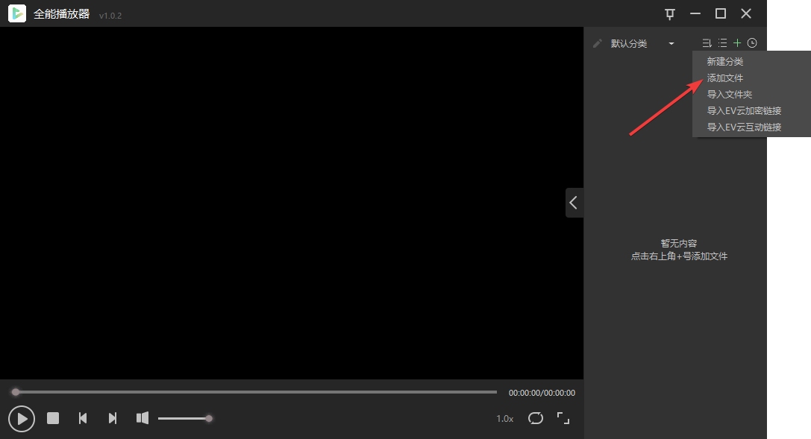Click the volume slider track
The height and width of the screenshot is (439, 811).
point(183,418)
